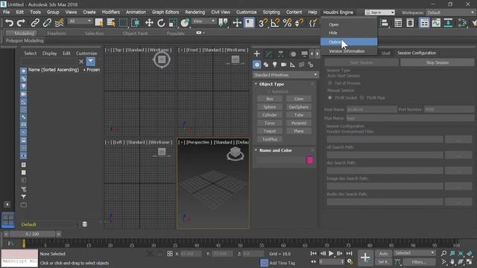Select Lights category in Create panel
Viewport: 477px width, 268px height.
click(x=275, y=65)
